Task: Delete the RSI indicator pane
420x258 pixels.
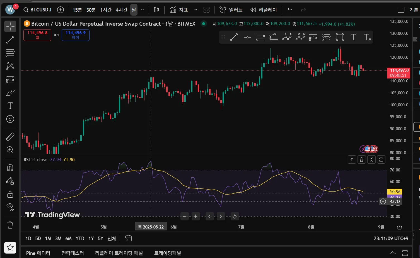Action: [361, 159]
